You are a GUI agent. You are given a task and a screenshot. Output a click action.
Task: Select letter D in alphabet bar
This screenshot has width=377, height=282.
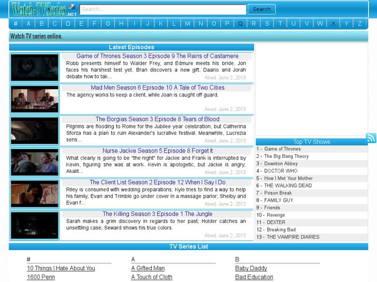point(68,23)
